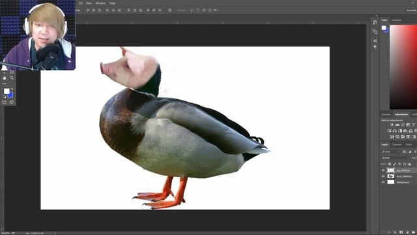Swap foreground and background colors arrow

[12, 89]
